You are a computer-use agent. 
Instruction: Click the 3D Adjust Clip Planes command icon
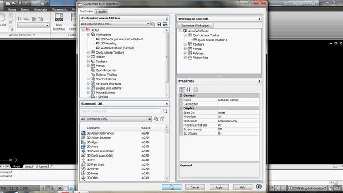[84, 133]
